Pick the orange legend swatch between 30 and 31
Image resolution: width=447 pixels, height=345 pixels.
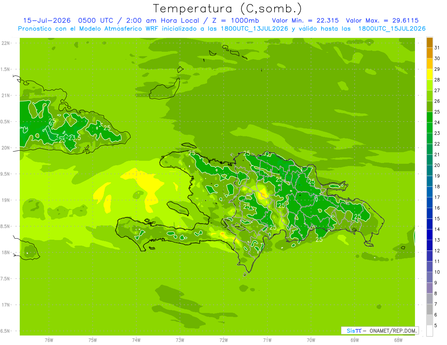tap(429, 53)
